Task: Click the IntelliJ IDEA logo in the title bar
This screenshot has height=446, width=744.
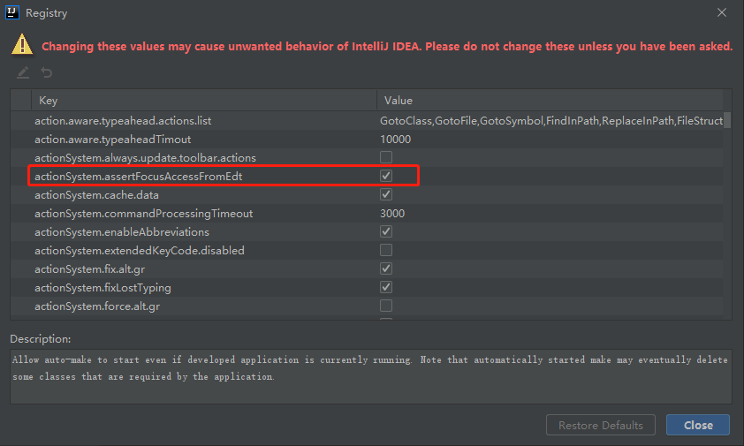Action: click(12, 13)
